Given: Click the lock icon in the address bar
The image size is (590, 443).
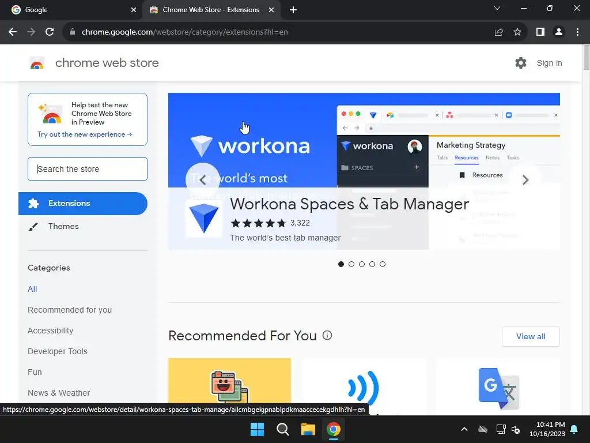Looking at the screenshot, I should click(73, 32).
